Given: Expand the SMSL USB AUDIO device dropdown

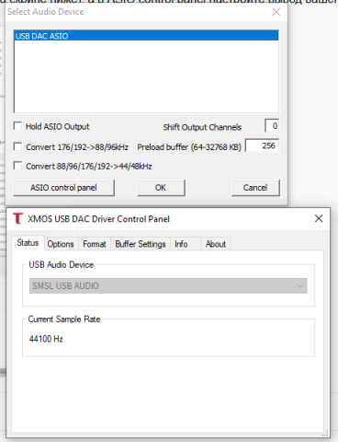Looking at the screenshot, I should (168, 285).
